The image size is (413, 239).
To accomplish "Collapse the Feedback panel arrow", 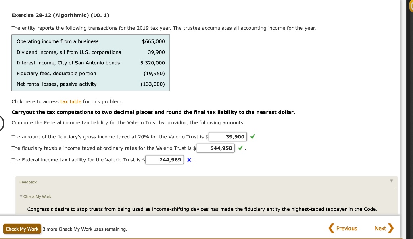I will [391, 181].
